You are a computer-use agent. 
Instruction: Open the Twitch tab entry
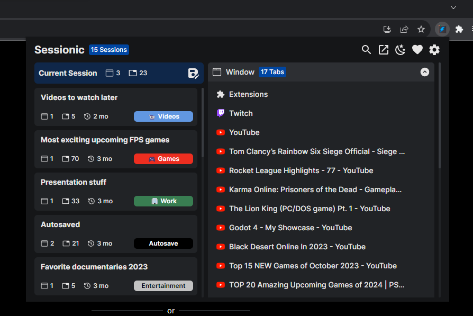(x=321, y=113)
